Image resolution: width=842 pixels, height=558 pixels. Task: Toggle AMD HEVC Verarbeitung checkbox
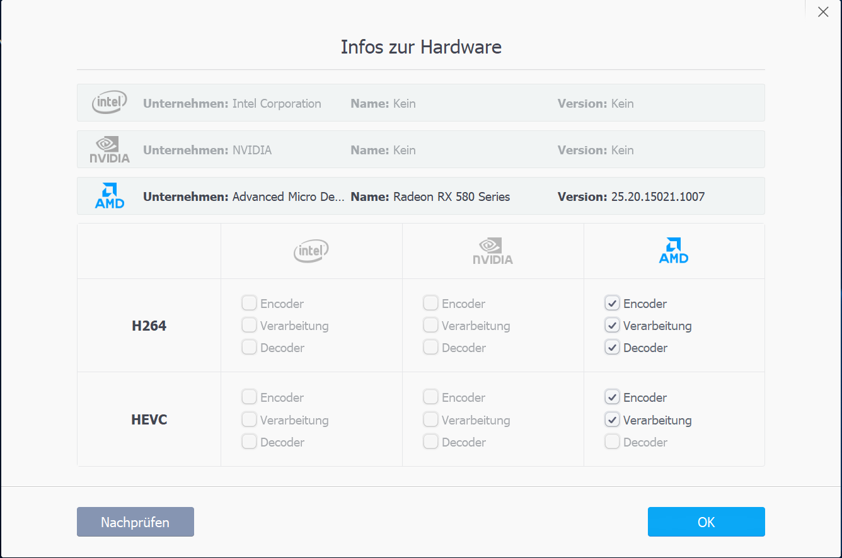click(x=612, y=420)
